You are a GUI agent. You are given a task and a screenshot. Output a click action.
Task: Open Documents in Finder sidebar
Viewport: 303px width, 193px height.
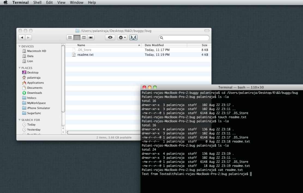click(32, 88)
